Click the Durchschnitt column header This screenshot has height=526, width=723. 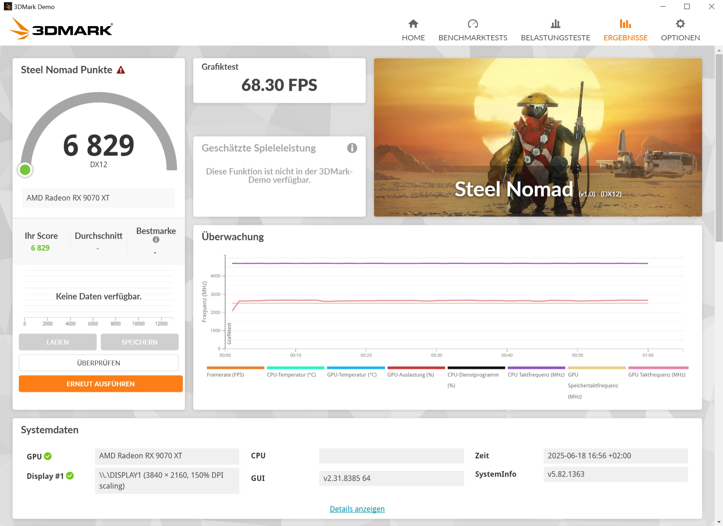99,236
